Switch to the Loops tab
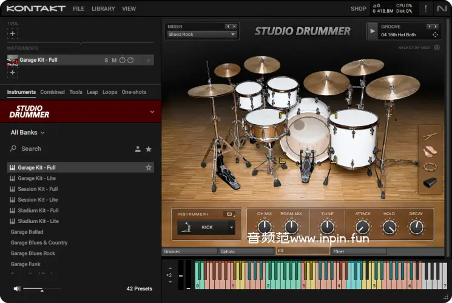 (x=110, y=92)
